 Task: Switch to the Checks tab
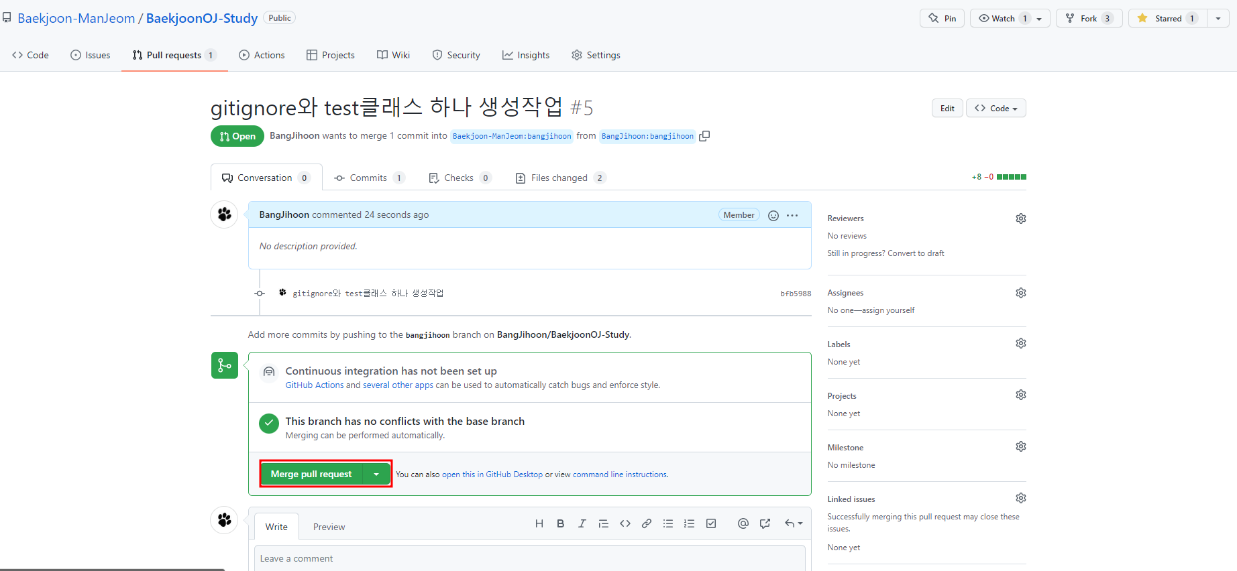[x=460, y=178]
